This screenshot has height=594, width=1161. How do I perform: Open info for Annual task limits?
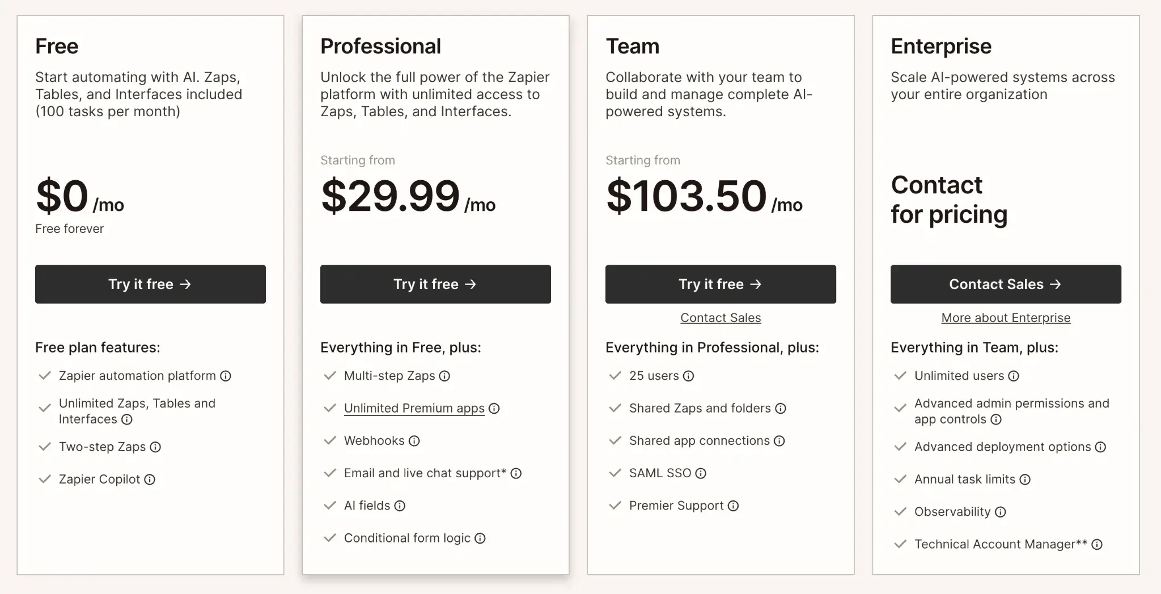pyautogui.click(x=1025, y=480)
